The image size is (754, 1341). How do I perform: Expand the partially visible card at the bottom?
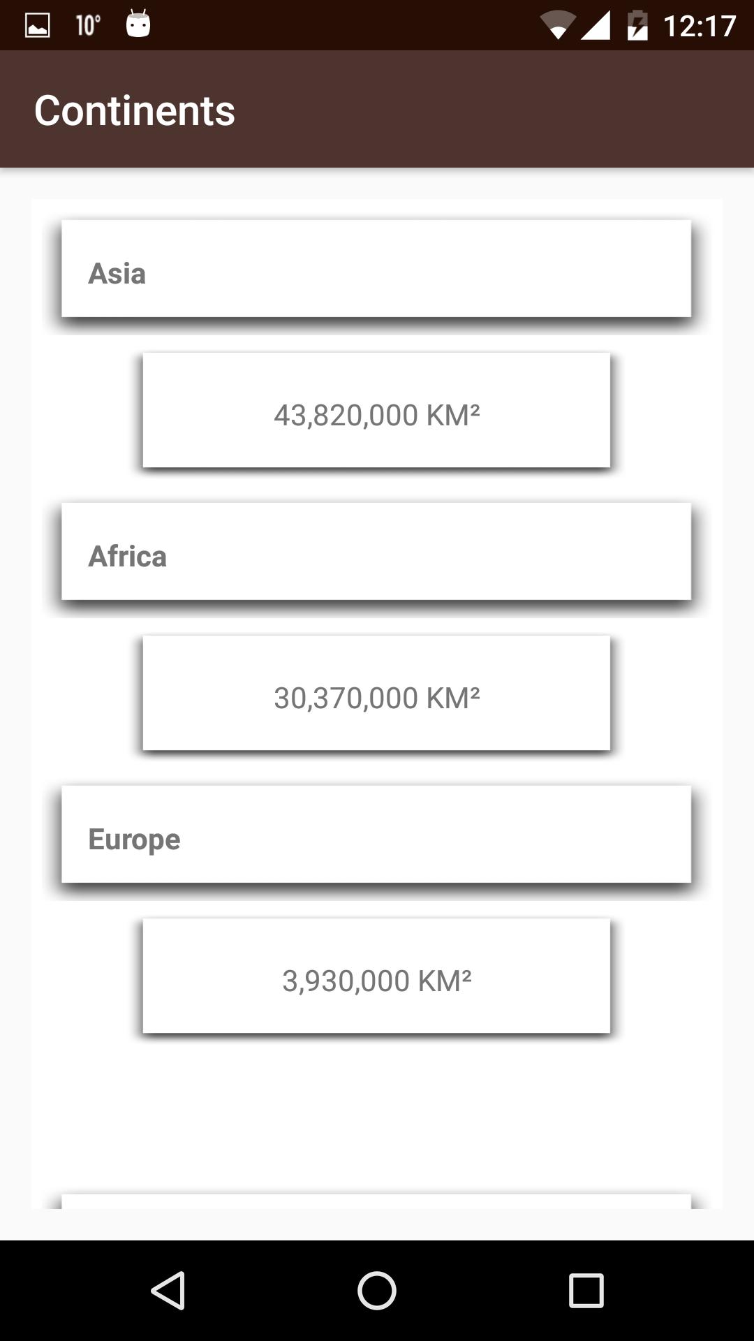pos(376,1201)
